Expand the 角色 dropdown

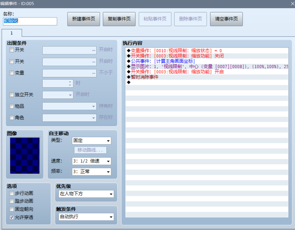[69, 118]
